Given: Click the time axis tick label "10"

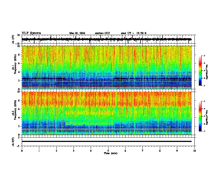Looking at the screenshot, I should coord(194,151).
